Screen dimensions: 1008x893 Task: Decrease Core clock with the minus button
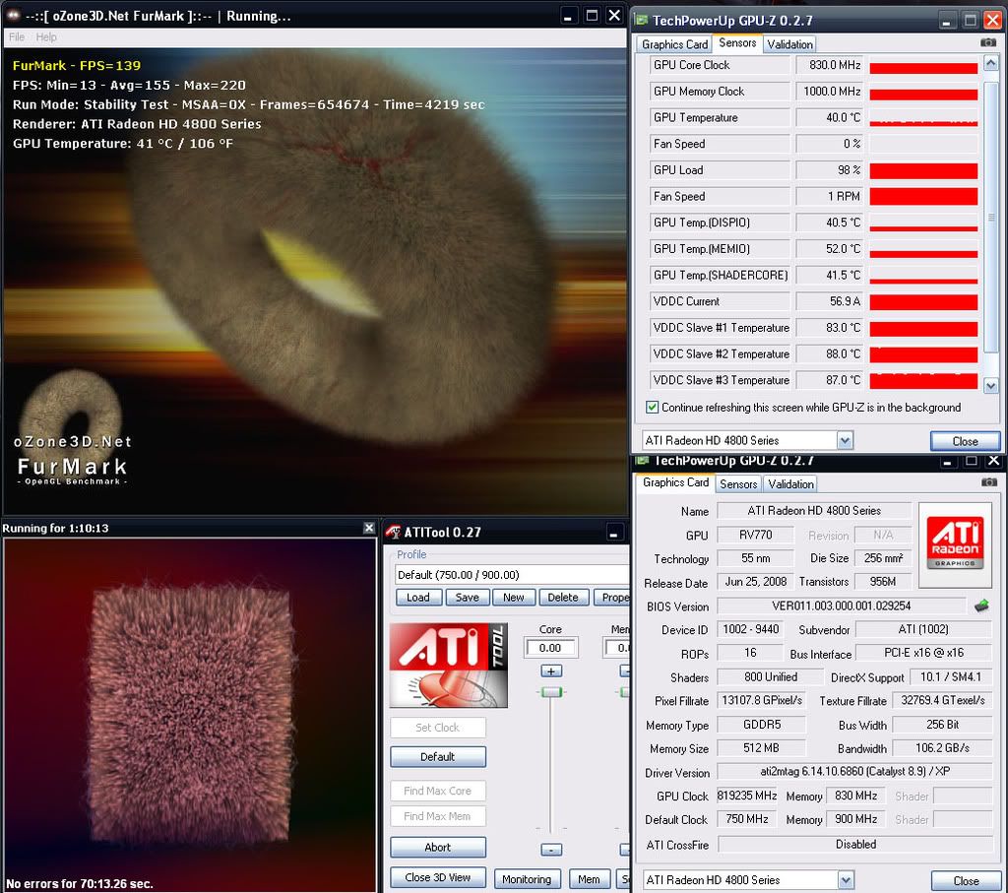coord(551,850)
